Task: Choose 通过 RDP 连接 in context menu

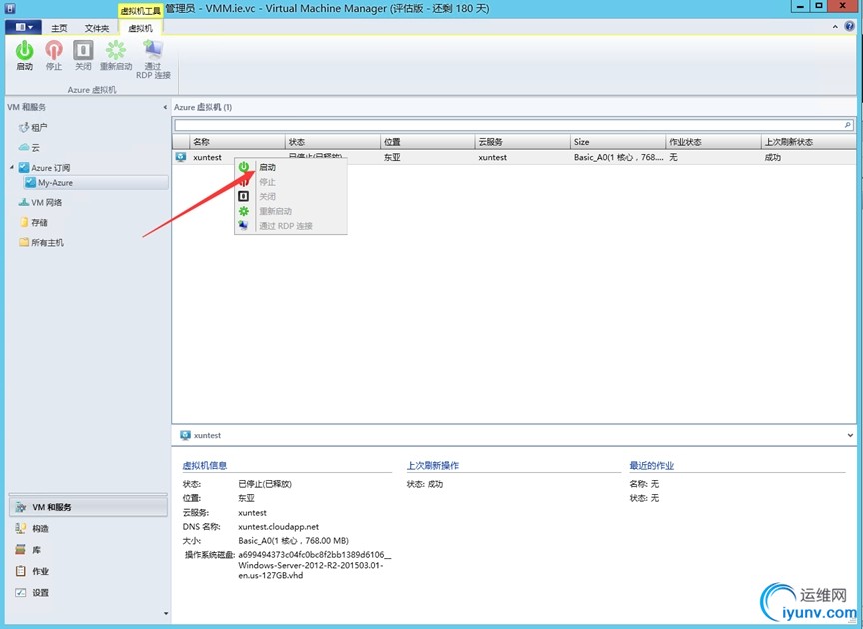Action: click(291, 226)
